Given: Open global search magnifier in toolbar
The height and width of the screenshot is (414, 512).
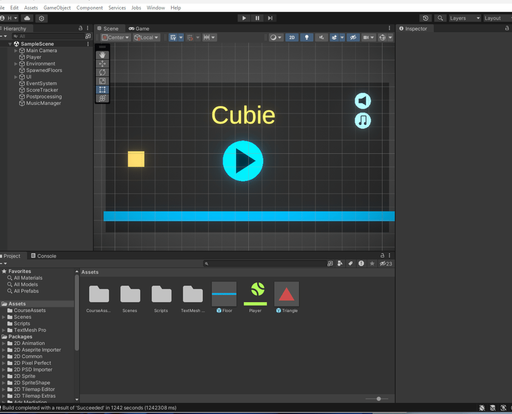Looking at the screenshot, I should (440, 18).
